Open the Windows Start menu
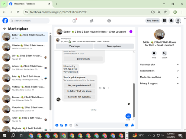This screenshot has width=186, height=139. tap(4, 136)
